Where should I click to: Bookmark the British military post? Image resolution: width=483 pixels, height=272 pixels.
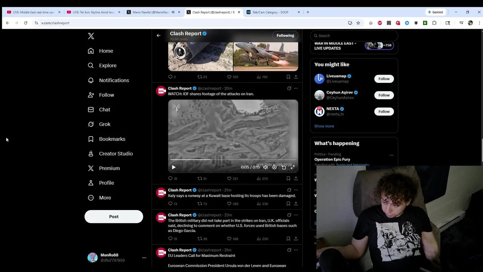(288, 239)
